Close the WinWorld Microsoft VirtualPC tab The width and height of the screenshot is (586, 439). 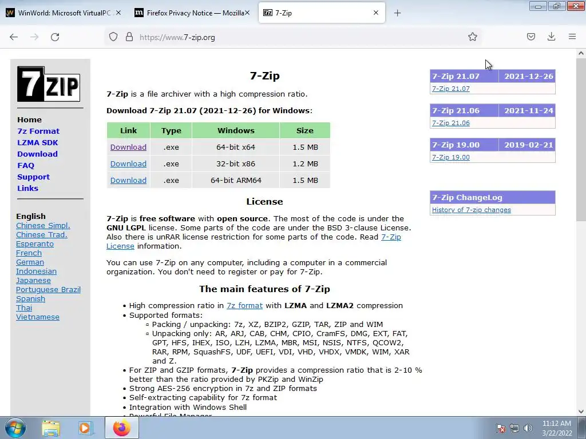tap(118, 13)
